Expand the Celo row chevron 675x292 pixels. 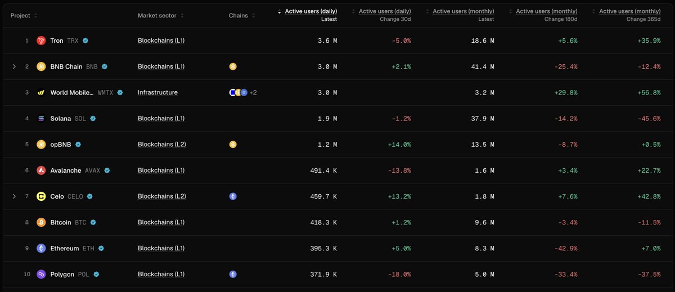tap(14, 196)
